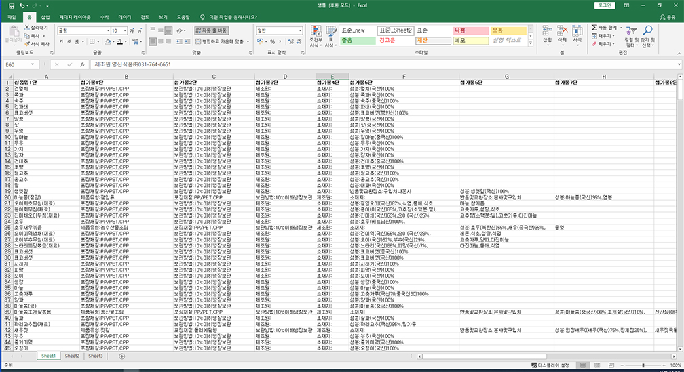
Task: Open customize quick access toolbar dropdown
Action: coord(47,5)
